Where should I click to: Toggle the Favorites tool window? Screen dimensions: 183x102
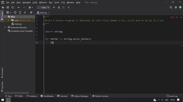pos(2,87)
